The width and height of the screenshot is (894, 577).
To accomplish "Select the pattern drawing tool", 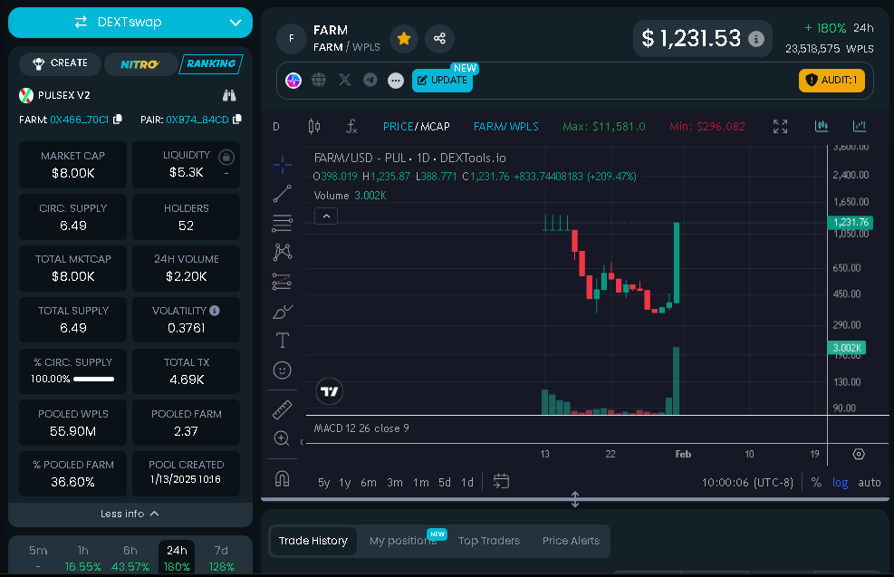I will pyautogui.click(x=283, y=252).
